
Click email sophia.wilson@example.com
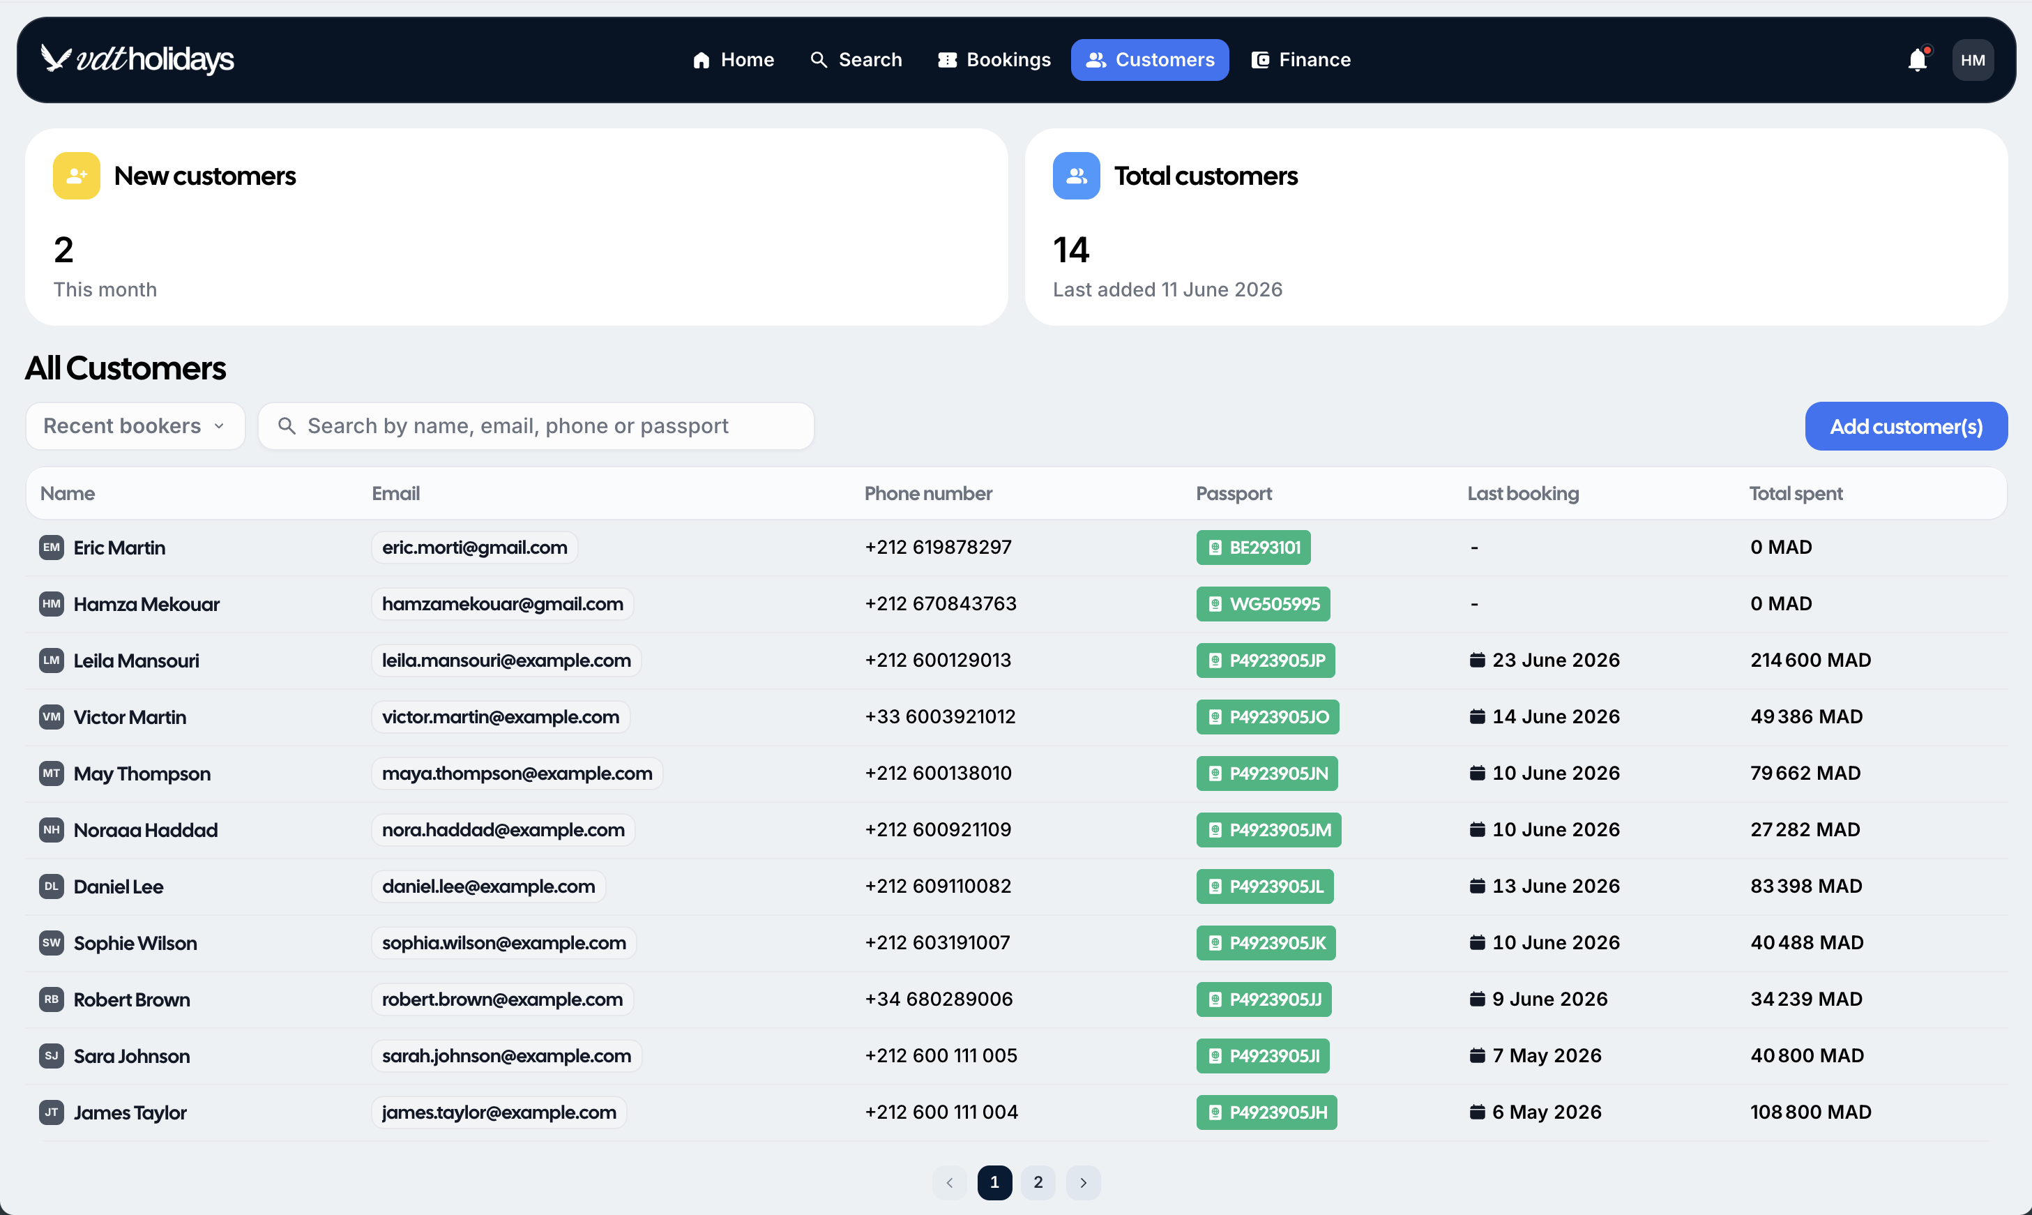click(x=504, y=942)
